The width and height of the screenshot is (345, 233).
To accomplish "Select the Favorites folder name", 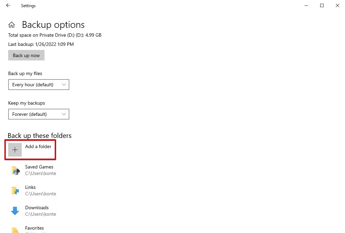I will coord(34,228).
